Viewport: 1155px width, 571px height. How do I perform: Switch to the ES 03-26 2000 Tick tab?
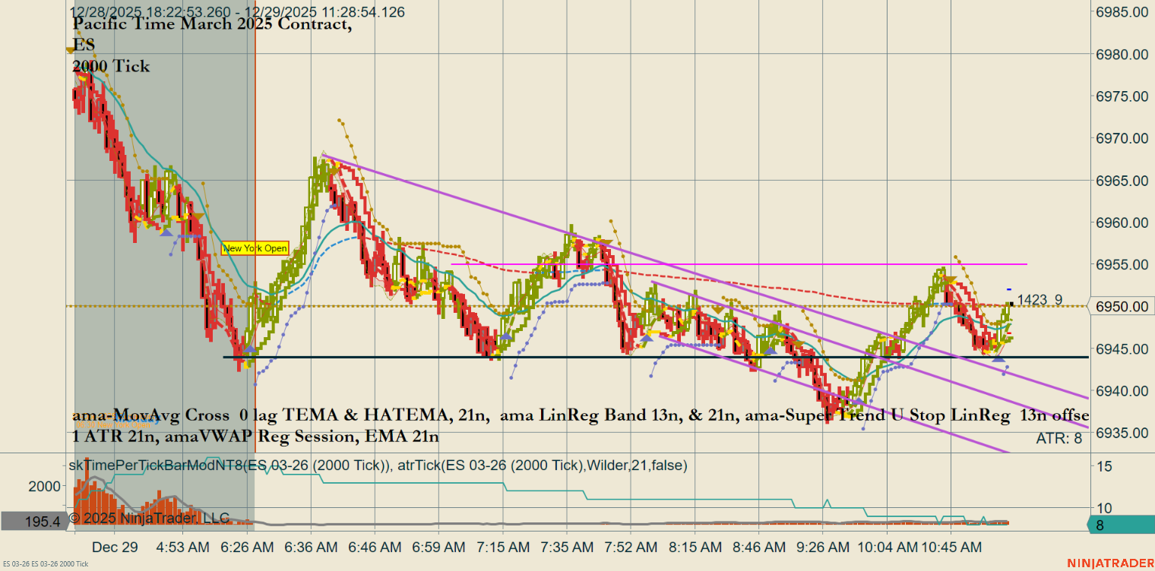click(x=45, y=563)
